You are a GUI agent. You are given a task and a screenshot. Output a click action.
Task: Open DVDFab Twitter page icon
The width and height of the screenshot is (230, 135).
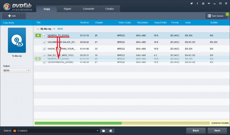[192, 4]
